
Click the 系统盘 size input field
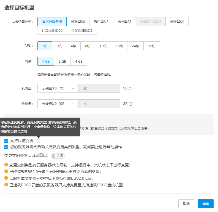tap(99, 89)
